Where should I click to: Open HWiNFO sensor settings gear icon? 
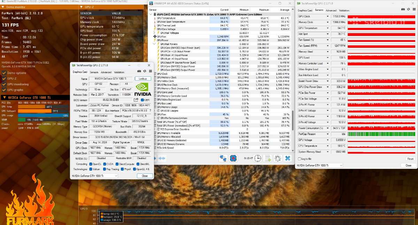277,158
